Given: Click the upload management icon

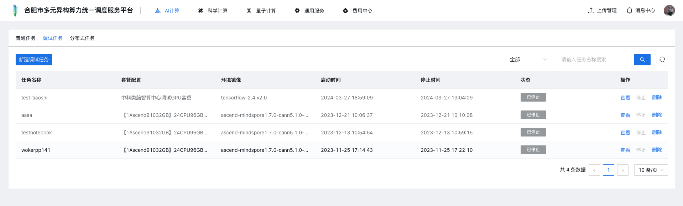Looking at the screenshot, I should [x=591, y=11].
